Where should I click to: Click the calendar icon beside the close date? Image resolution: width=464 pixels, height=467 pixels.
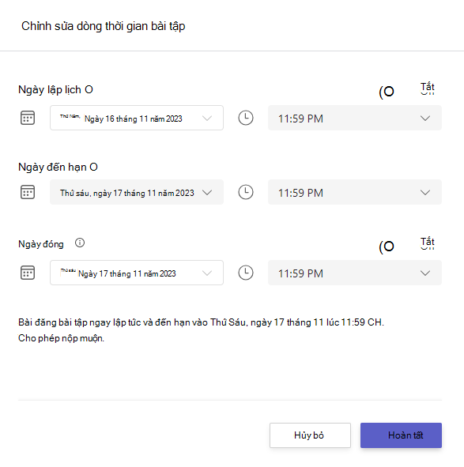point(28,273)
